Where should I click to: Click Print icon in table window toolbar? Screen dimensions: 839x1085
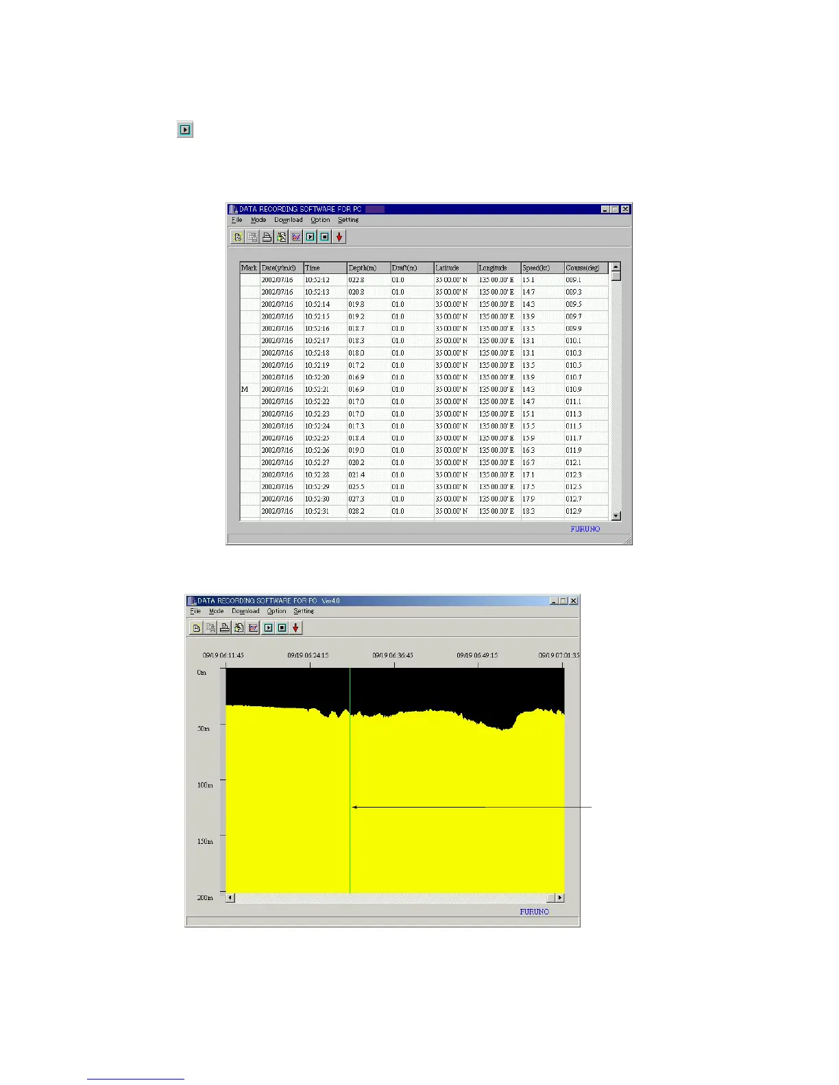[267, 237]
